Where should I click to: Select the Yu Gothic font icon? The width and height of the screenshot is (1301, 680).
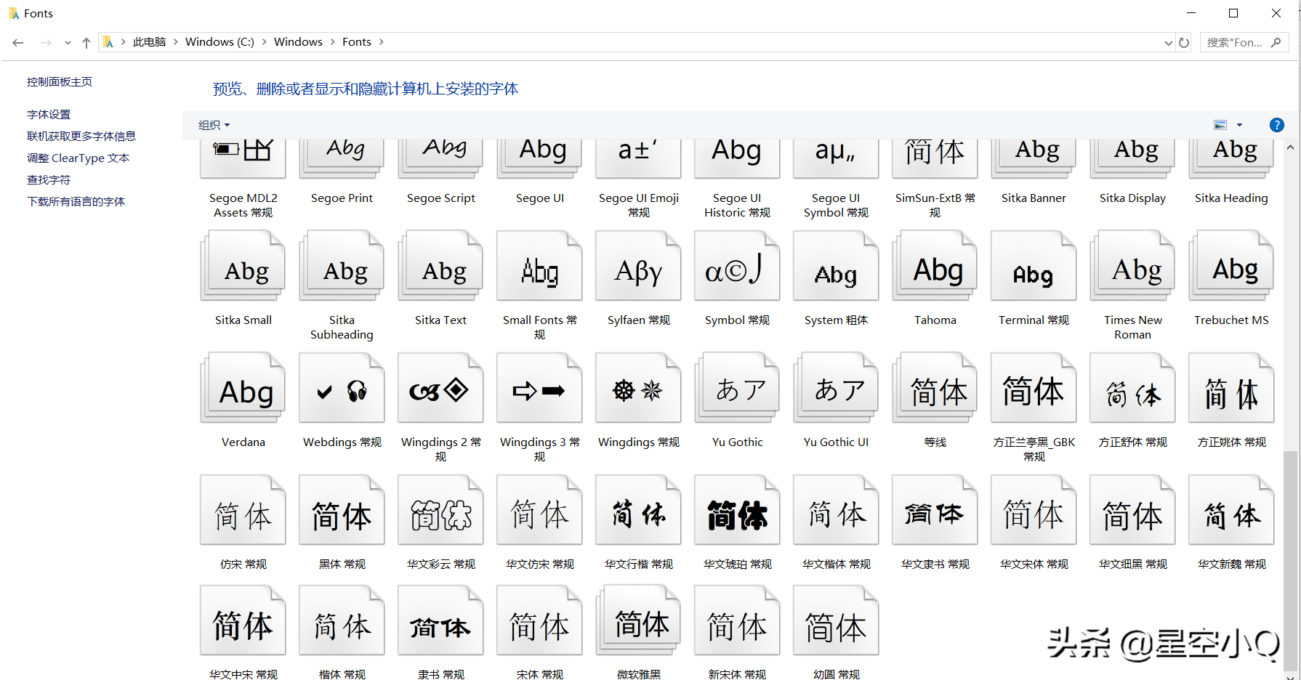point(737,387)
